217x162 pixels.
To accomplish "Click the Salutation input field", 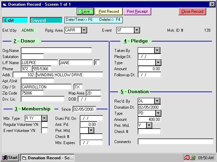I will point(32,56).
